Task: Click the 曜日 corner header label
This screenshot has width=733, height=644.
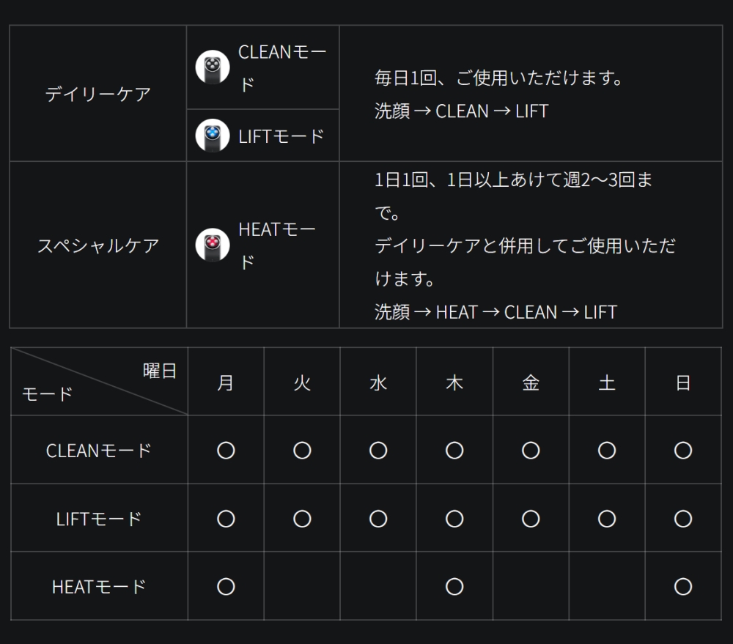Action: [160, 371]
